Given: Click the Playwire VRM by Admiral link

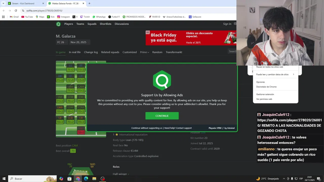Looking at the screenshot, I should point(221,128).
